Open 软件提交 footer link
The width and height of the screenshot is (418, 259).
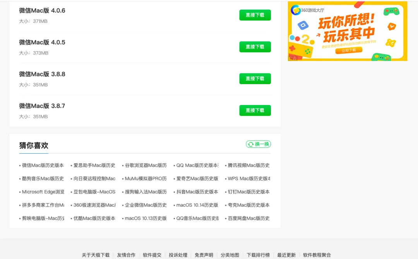pyautogui.click(x=152, y=255)
